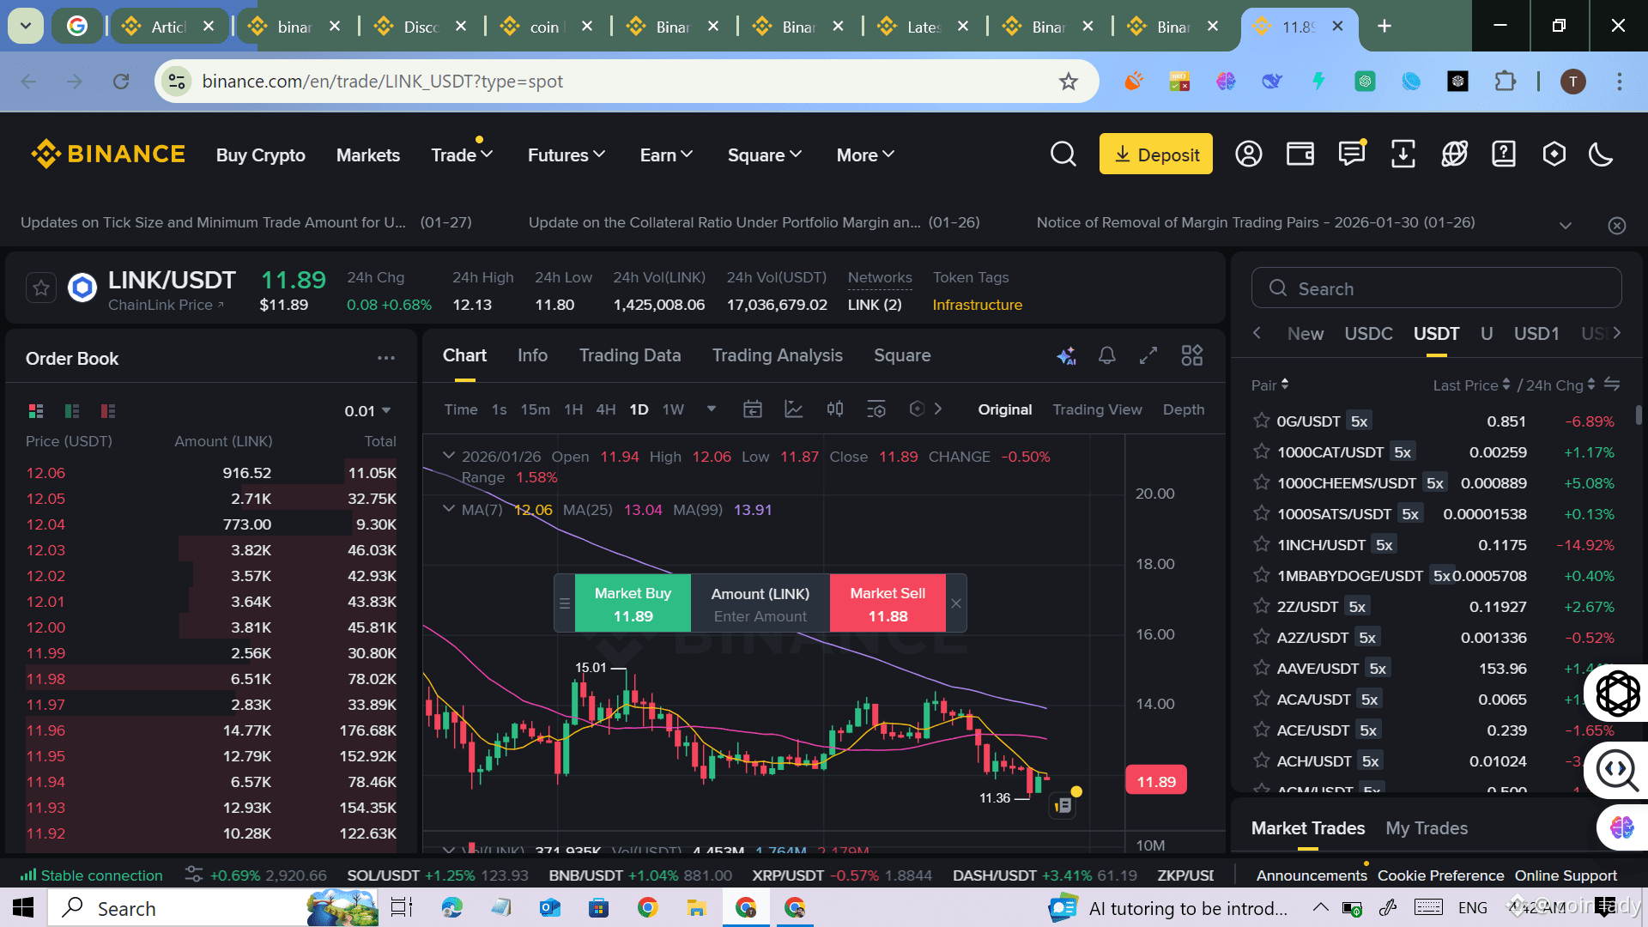Show sell orders only in order book
This screenshot has width=1648, height=927.
click(x=108, y=411)
